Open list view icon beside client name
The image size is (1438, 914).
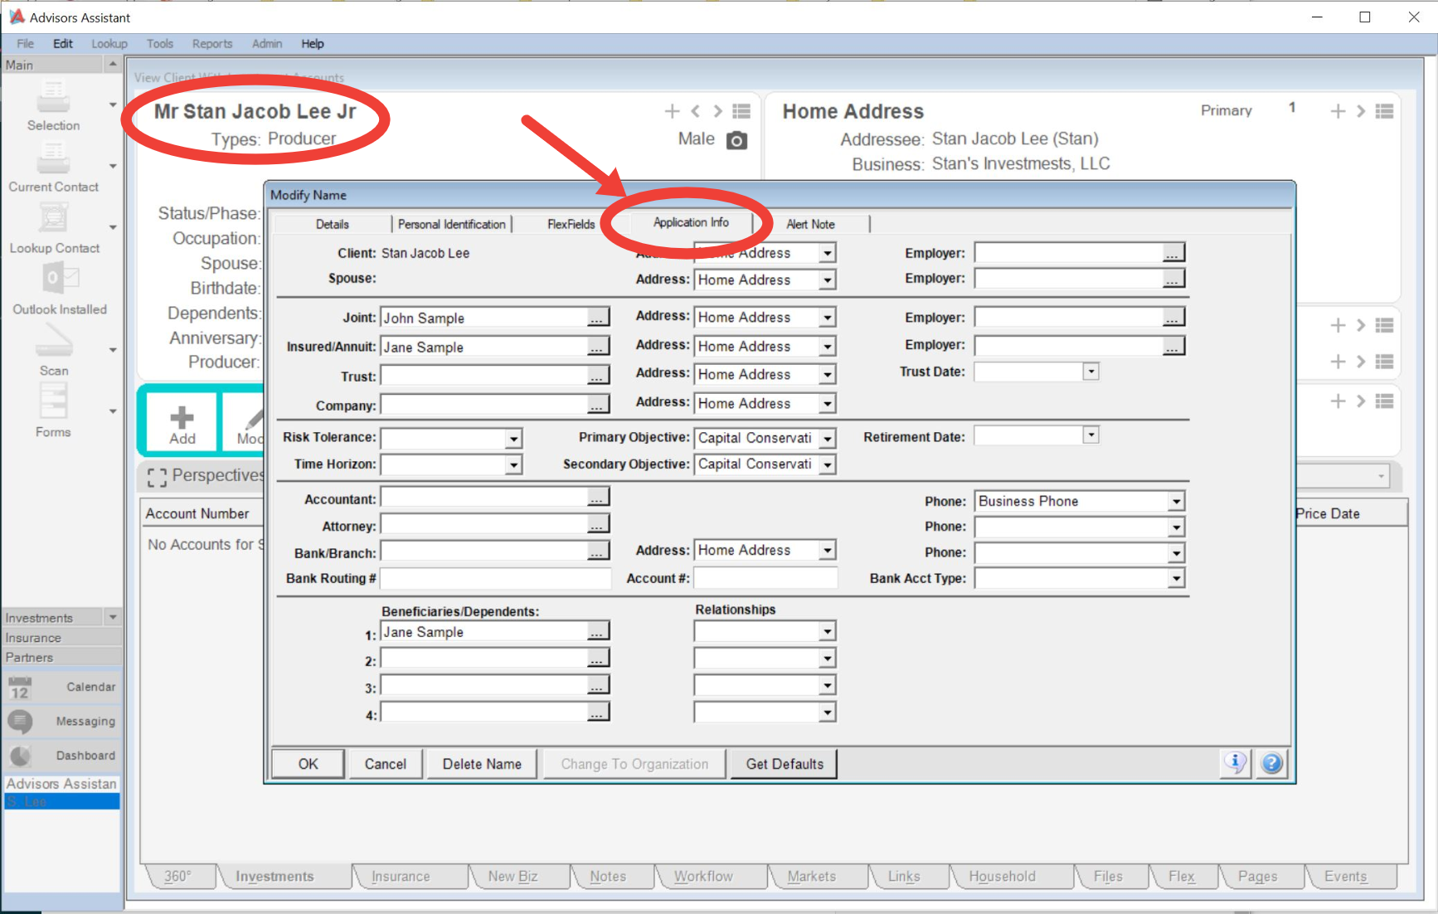click(741, 111)
